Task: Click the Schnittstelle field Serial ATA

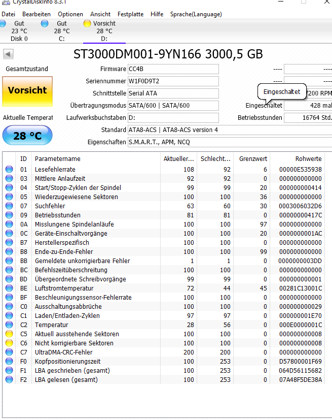Action: pos(173,93)
